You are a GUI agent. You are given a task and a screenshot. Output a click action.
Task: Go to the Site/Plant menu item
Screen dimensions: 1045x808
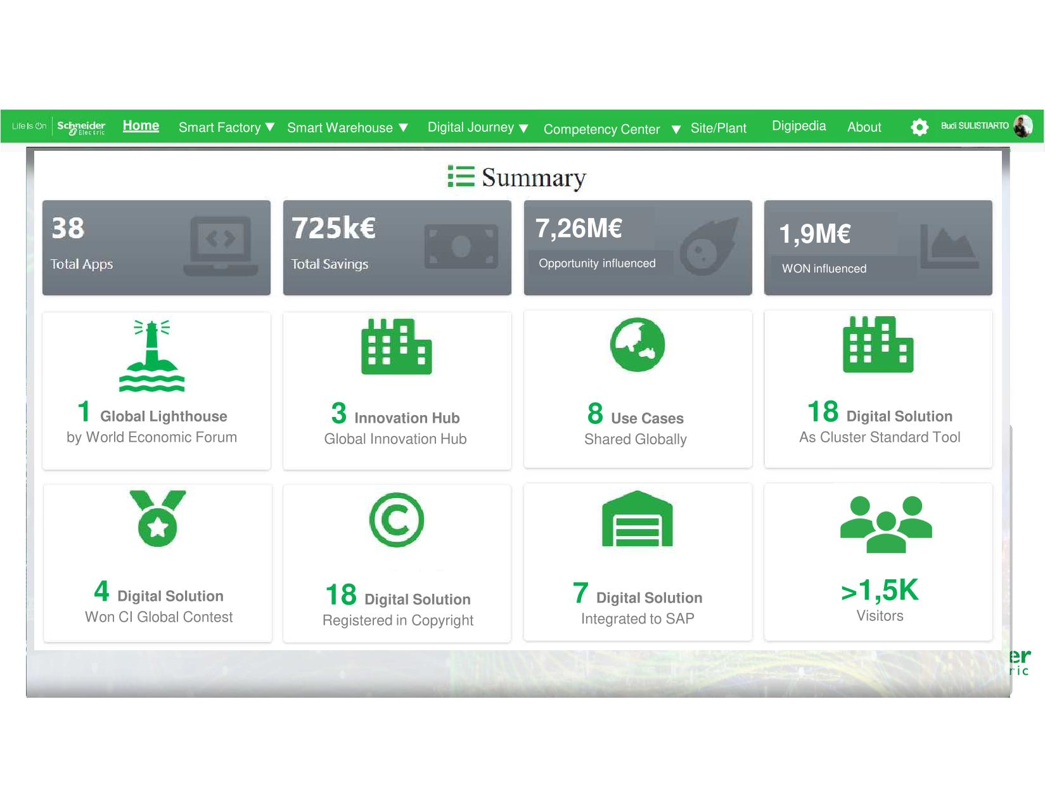(718, 128)
